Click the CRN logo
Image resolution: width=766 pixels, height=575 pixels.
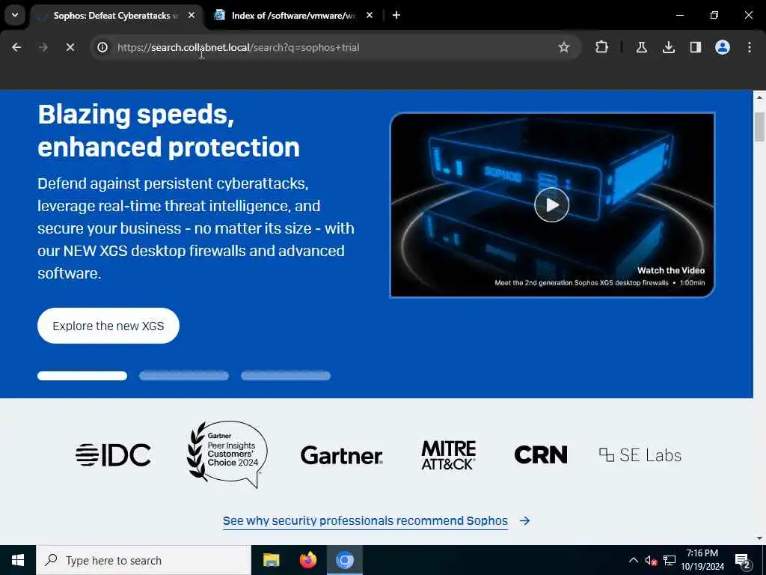541,454
